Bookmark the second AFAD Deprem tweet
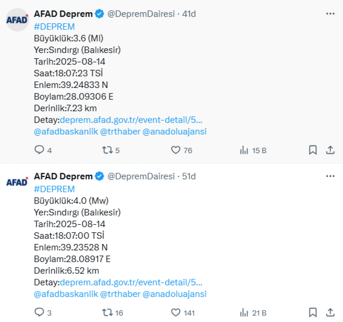343x322 pixels. point(313,312)
